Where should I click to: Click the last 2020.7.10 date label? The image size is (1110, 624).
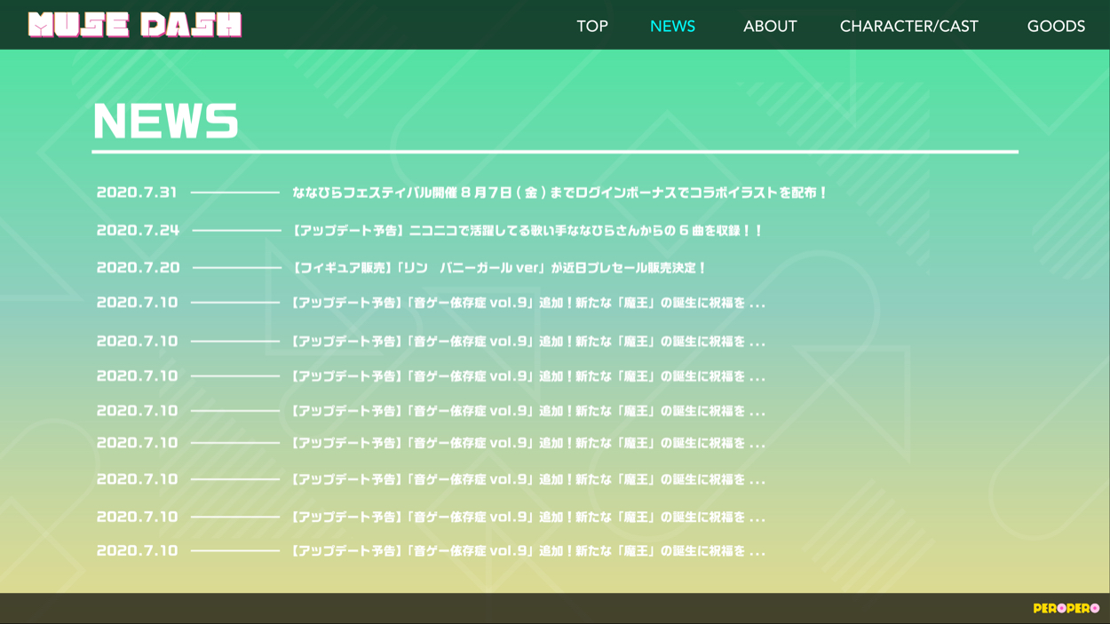click(137, 551)
